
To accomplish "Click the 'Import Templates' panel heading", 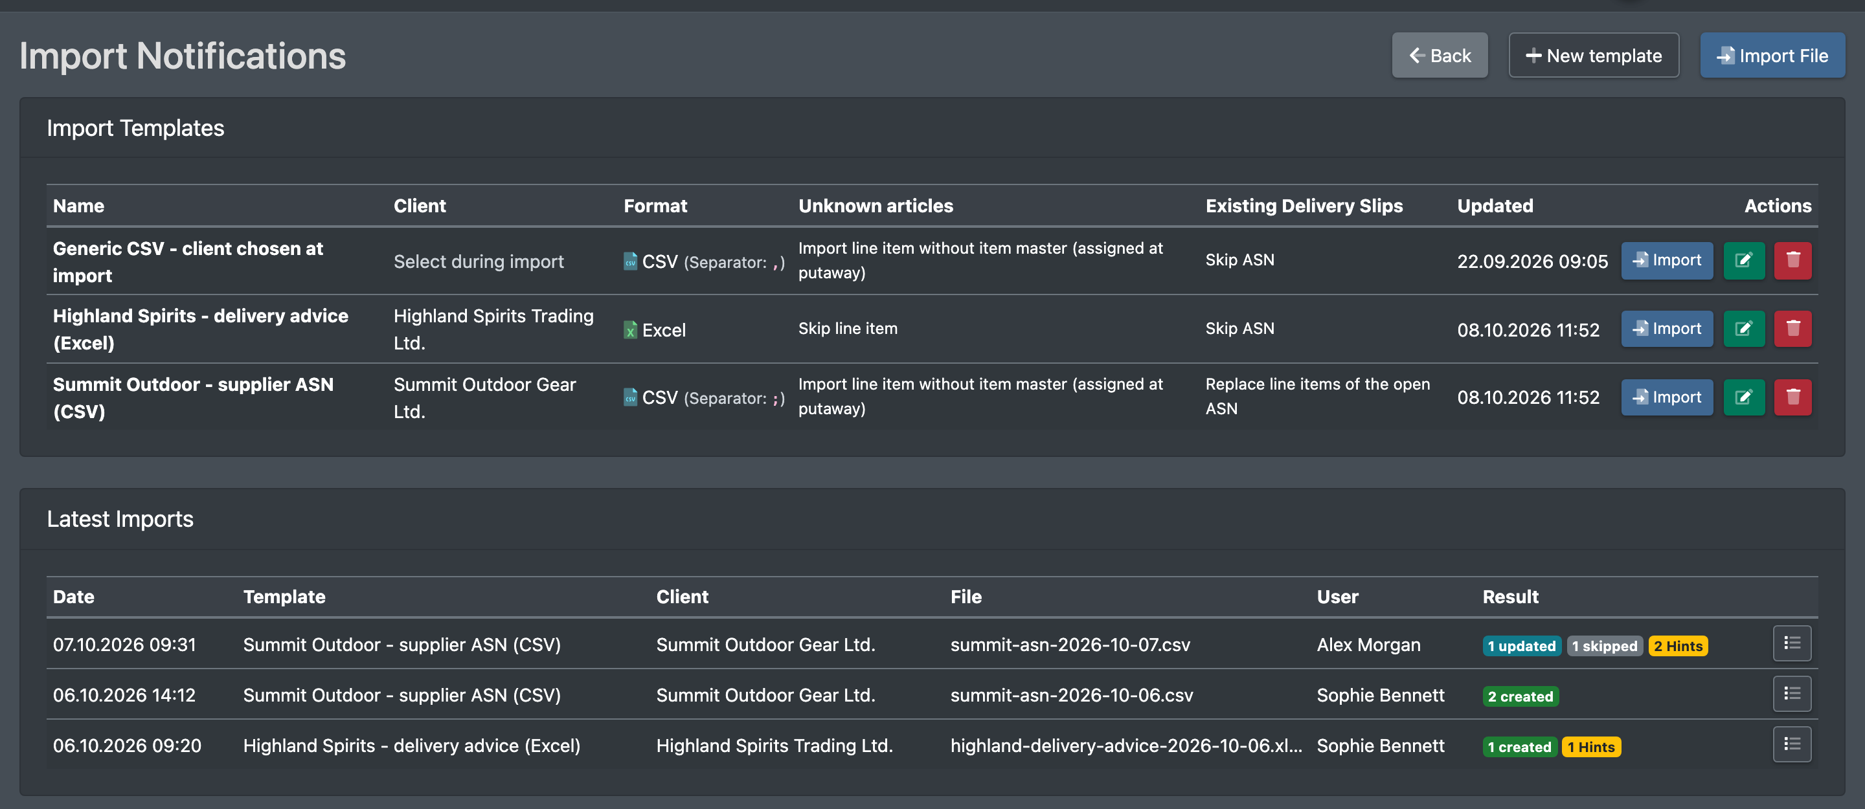I will tap(135, 128).
